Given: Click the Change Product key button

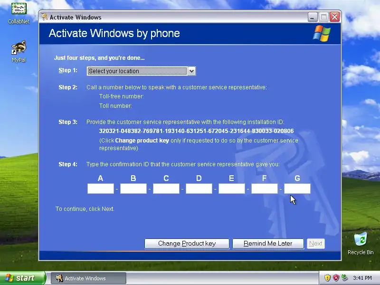Looking at the screenshot, I should [187, 244].
